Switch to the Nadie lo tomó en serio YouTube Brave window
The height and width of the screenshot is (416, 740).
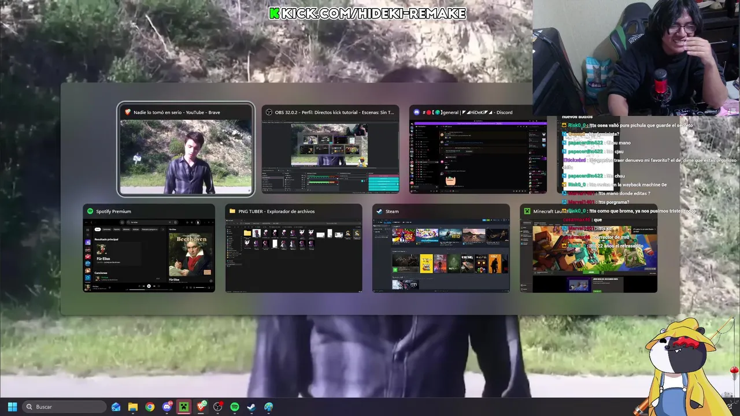tap(186, 150)
